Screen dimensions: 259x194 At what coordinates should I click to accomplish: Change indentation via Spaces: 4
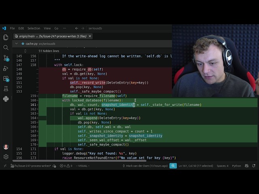(x=223, y=166)
